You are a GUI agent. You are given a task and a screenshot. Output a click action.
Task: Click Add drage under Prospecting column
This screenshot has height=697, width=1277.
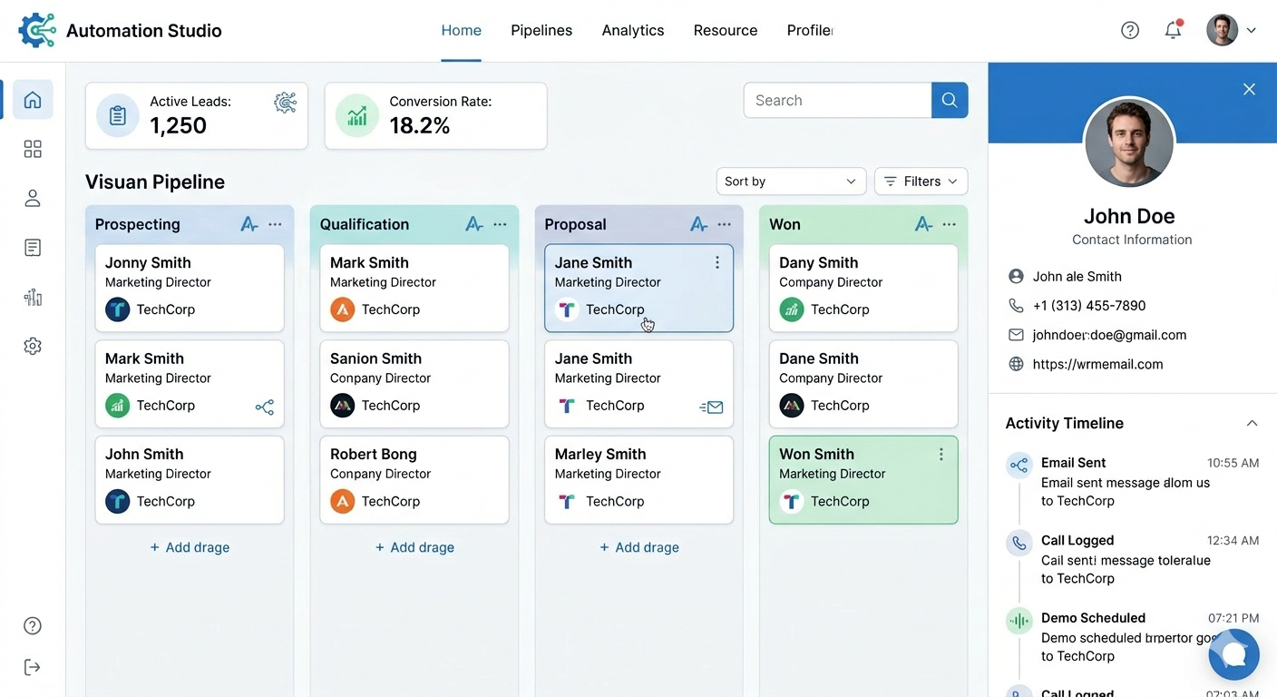(x=190, y=547)
